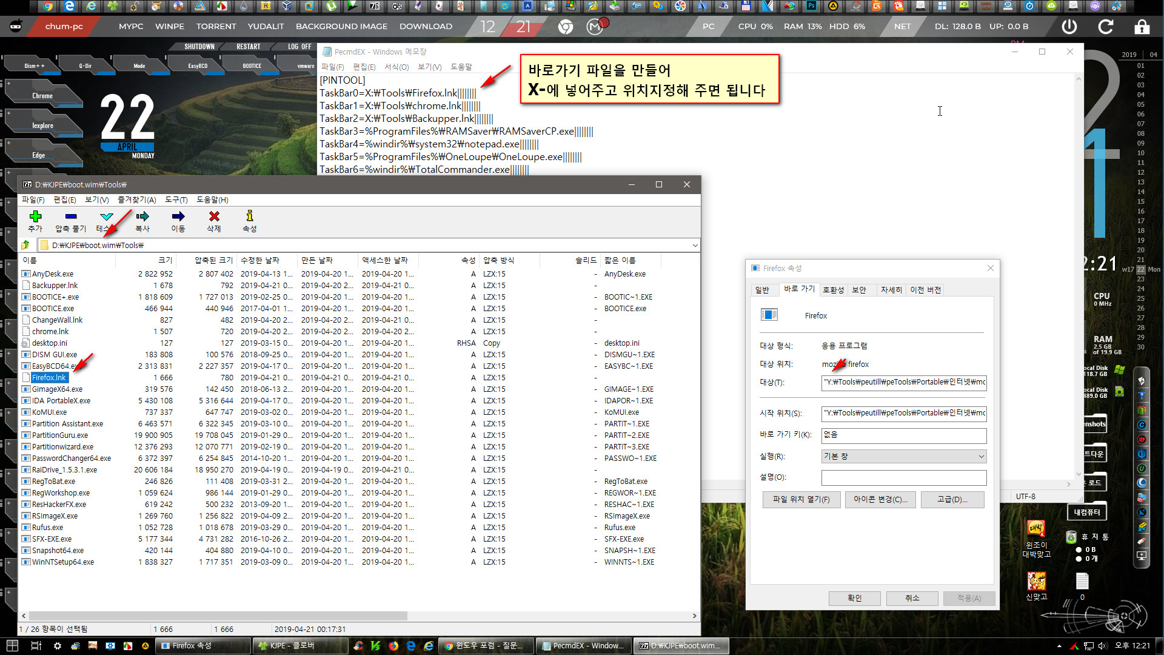This screenshot has height=655, width=1164.
Task: Click the volume icon in system tray
Action: (x=1102, y=646)
